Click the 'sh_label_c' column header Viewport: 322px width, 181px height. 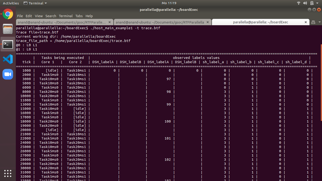pyautogui.click(x=268, y=62)
